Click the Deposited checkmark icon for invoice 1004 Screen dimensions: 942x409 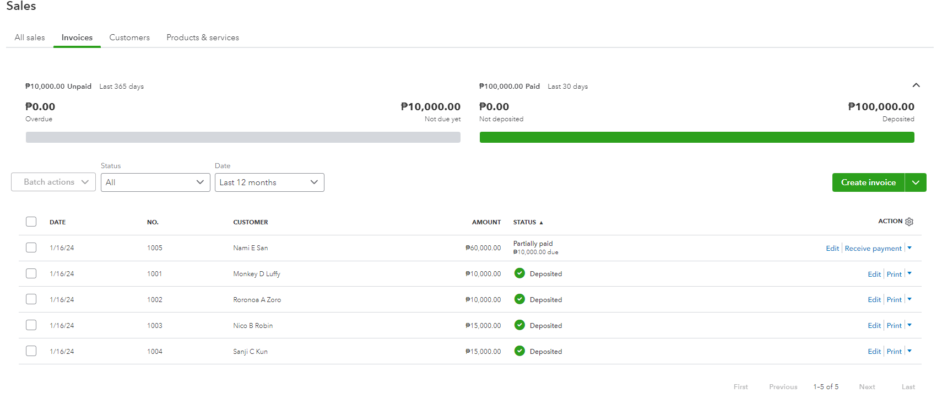click(x=519, y=351)
